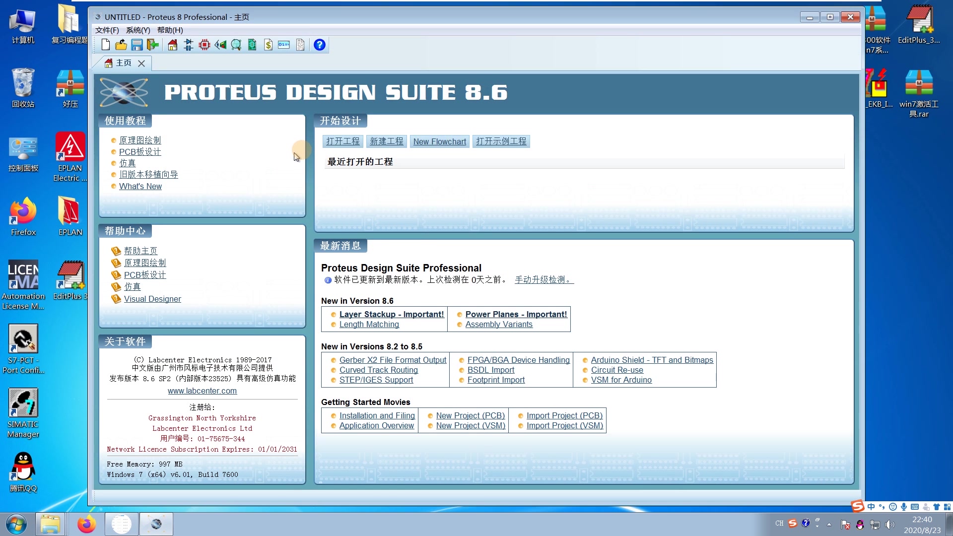This screenshot has width=953, height=536.
Task: Click the New Project toolbar icon
Action: click(105, 45)
